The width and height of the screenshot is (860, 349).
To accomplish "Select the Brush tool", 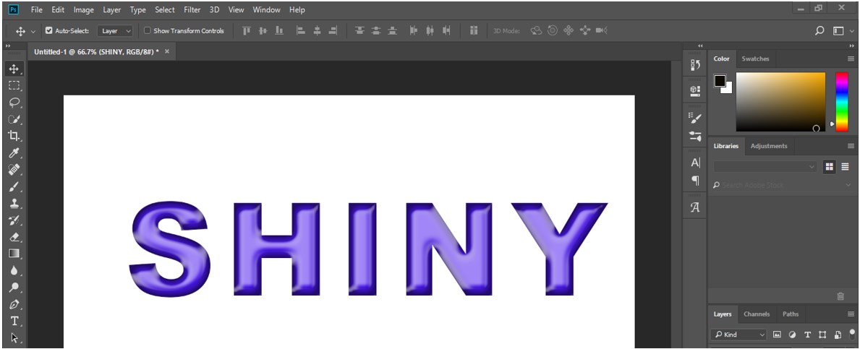I will click(x=14, y=186).
